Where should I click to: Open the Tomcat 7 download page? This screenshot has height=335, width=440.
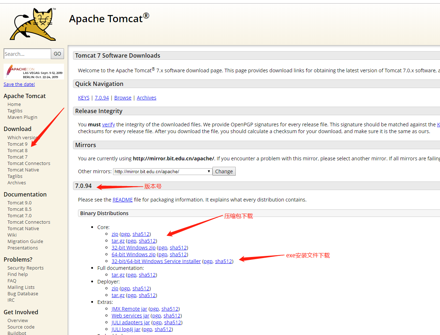pos(18,157)
